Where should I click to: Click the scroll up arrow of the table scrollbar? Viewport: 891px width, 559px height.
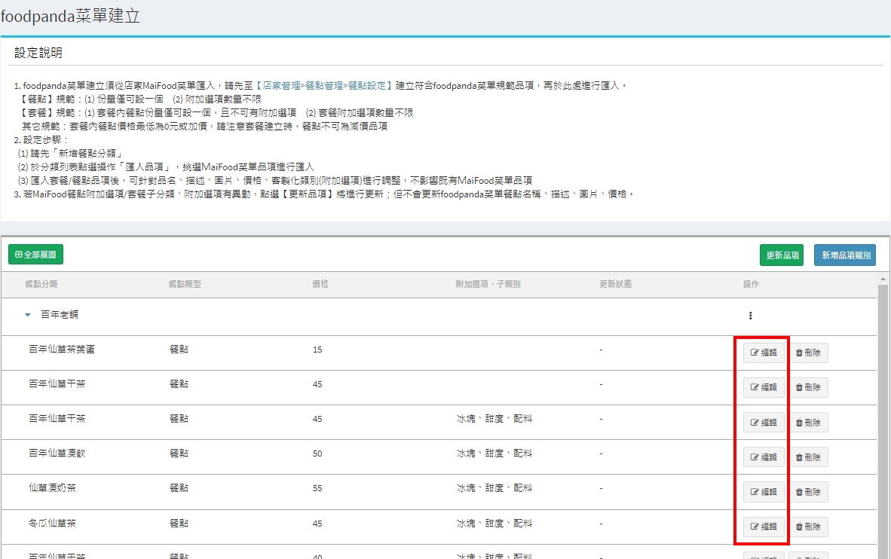[x=883, y=279]
